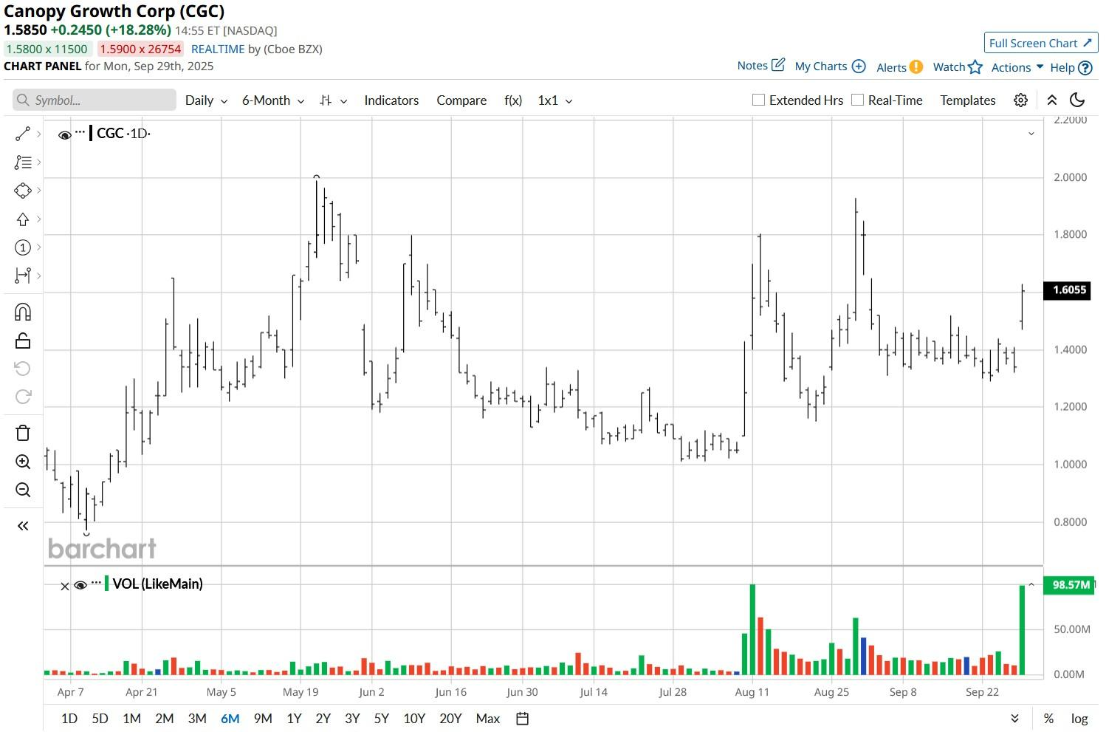The height and width of the screenshot is (732, 1106).
Task: Switch to dark mode moon icon
Action: point(1077,100)
